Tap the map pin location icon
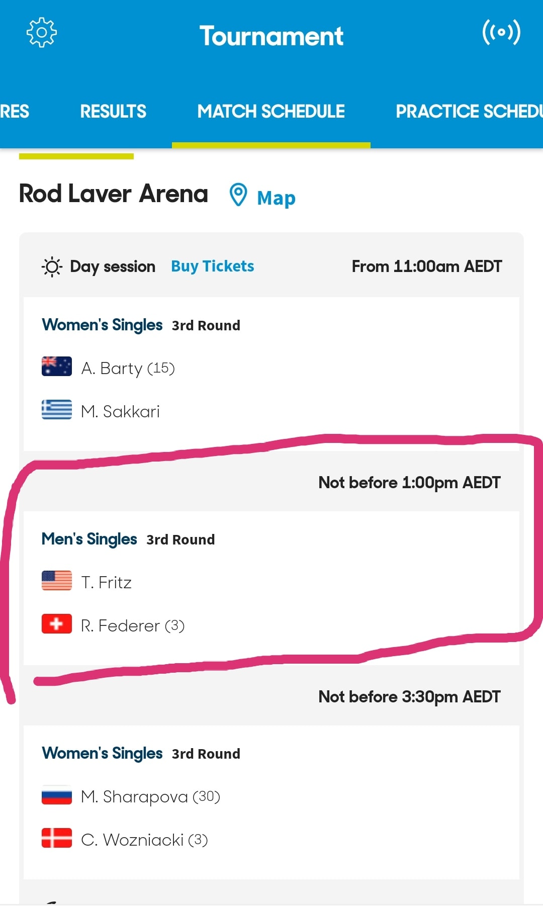The width and height of the screenshot is (543, 907). [238, 195]
